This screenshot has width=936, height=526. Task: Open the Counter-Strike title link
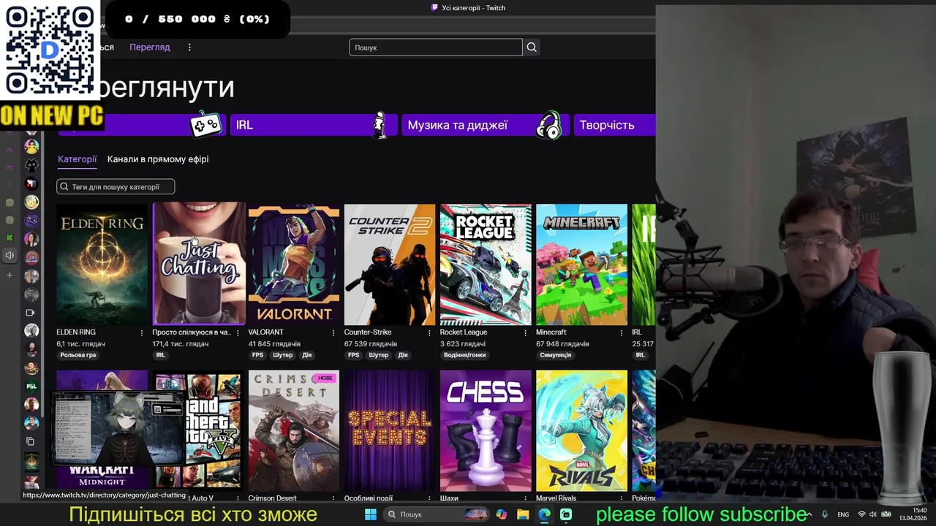[x=368, y=332]
